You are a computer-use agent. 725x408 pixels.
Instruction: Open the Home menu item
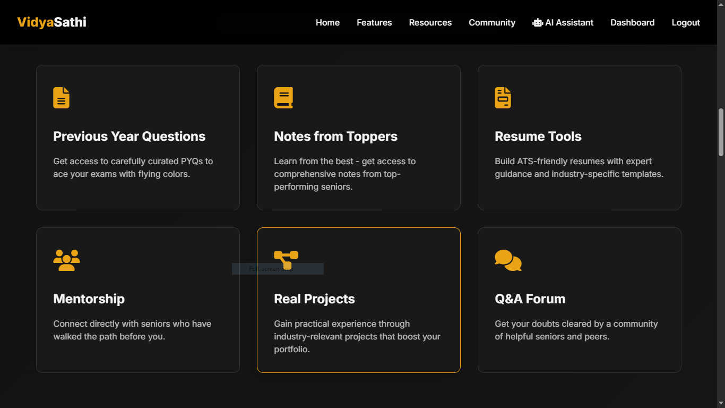327,22
